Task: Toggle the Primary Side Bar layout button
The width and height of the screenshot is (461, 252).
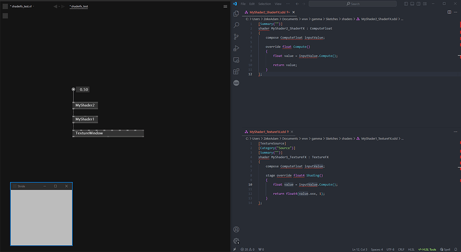Action: pos(406,4)
